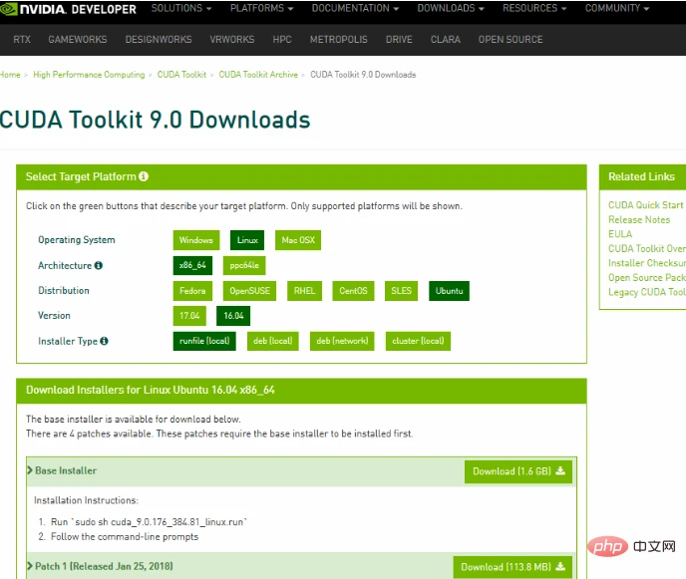Click 'Download Installers for Linux Ubuntu 16.04 x86_64' header
This screenshot has height=579, width=686.
pos(150,390)
